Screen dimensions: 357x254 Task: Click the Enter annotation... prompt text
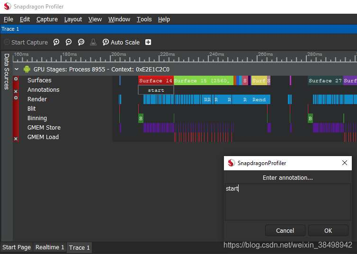[288, 177]
